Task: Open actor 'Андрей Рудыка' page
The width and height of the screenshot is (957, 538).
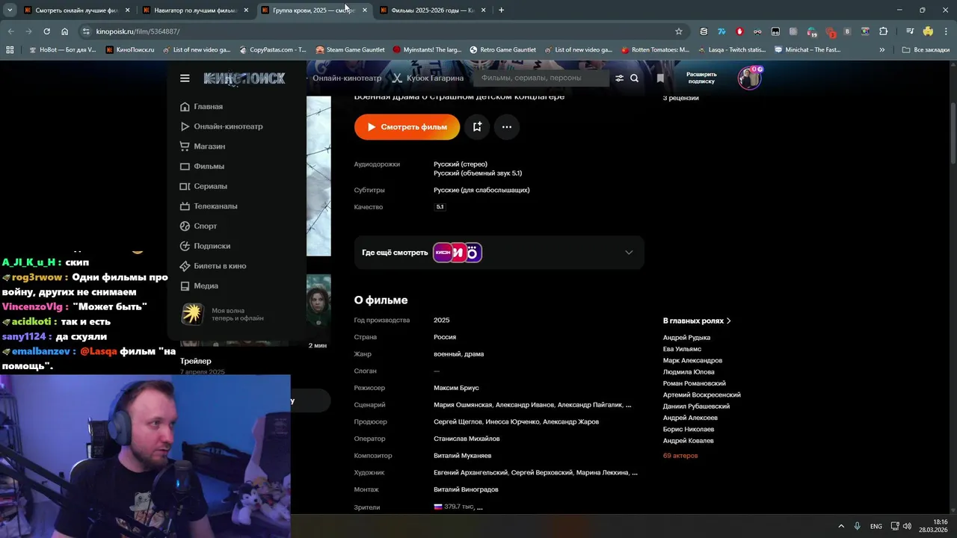Action: [686, 338]
